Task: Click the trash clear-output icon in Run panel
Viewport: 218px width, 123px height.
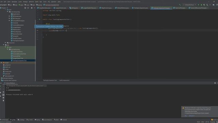Action: click(3, 100)
